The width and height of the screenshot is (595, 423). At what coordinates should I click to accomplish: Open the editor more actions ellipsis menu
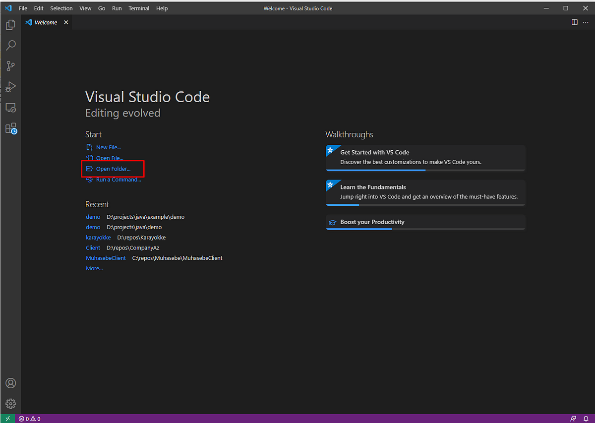[586, 22]
